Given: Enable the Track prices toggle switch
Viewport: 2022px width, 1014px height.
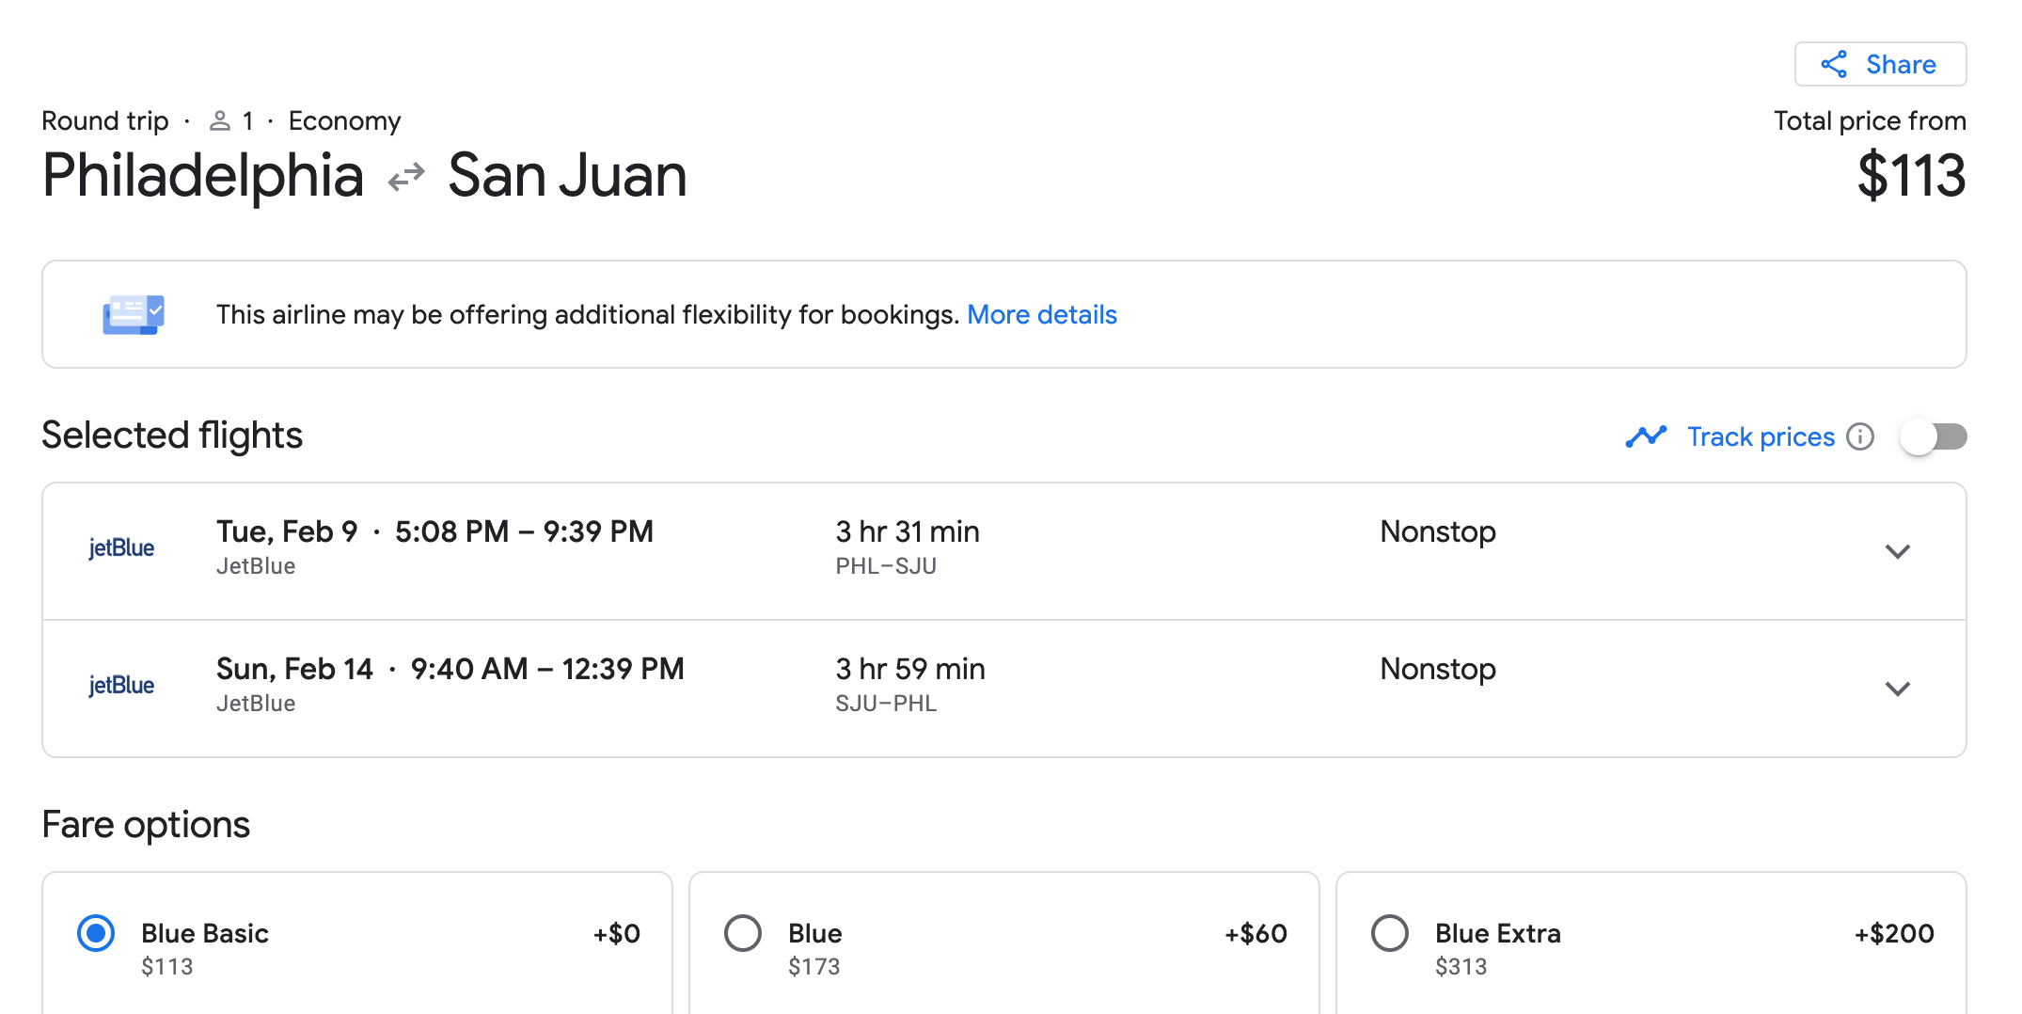Looking at the screenshot, I should 1933,436.
